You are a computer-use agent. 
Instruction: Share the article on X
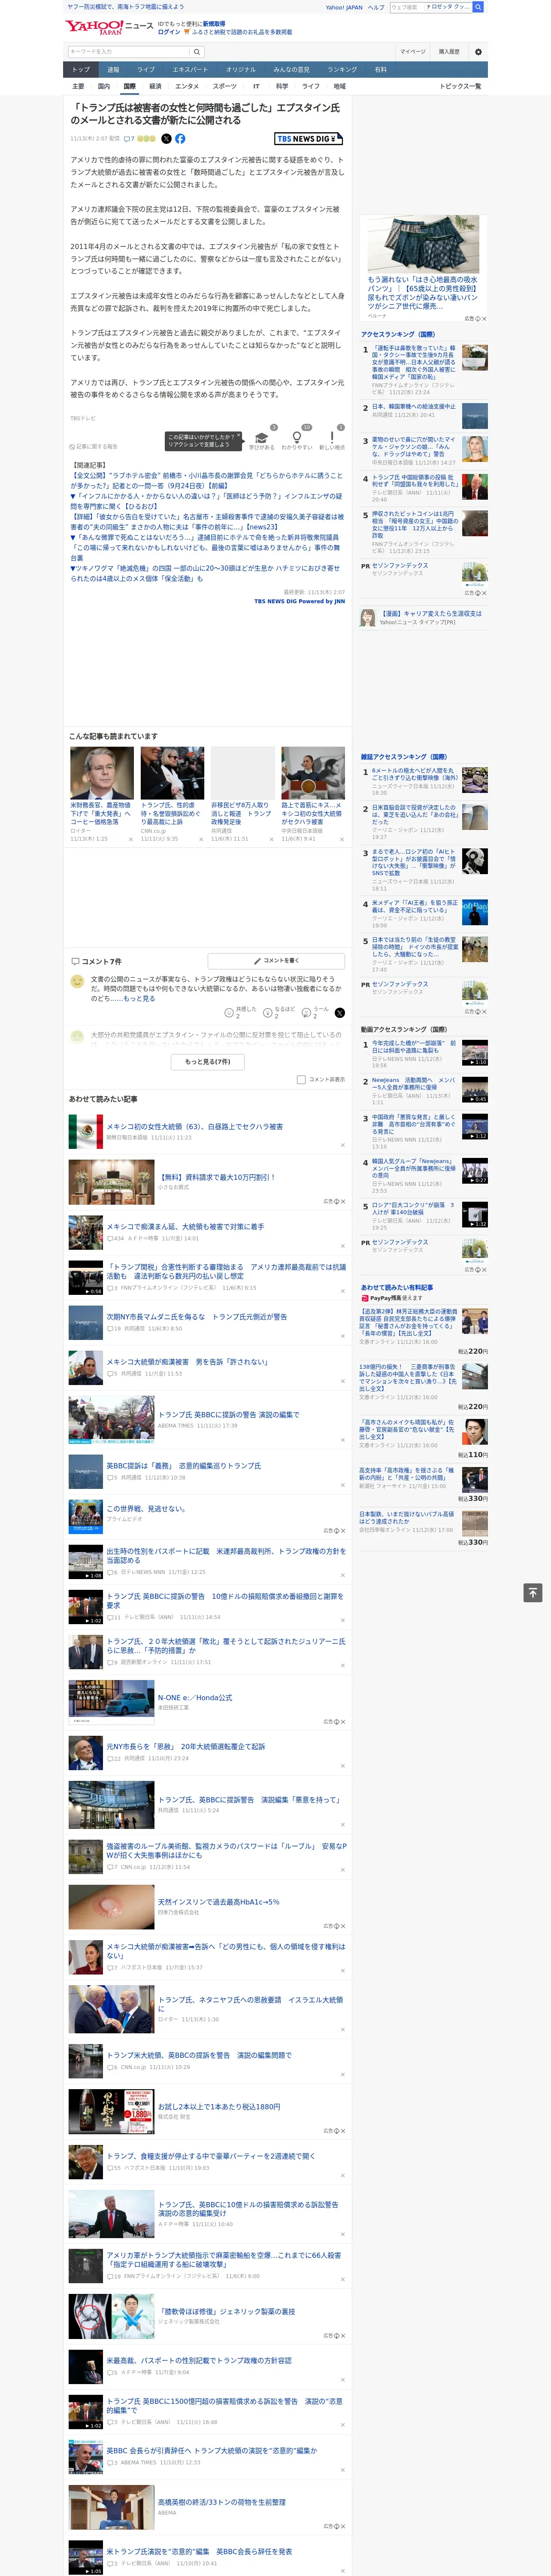pyautogui.click(x=167, y=139)
